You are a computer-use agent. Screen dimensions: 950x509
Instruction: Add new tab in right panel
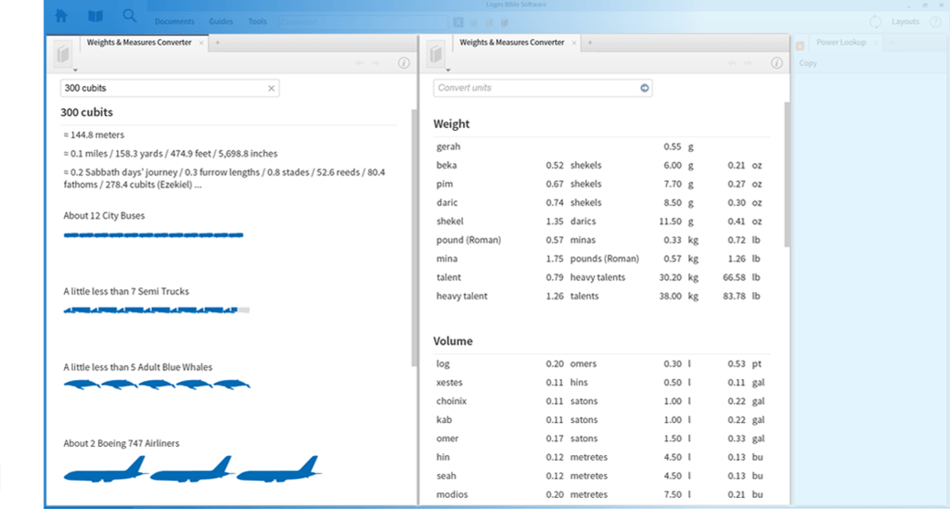(x=590, y=43)
